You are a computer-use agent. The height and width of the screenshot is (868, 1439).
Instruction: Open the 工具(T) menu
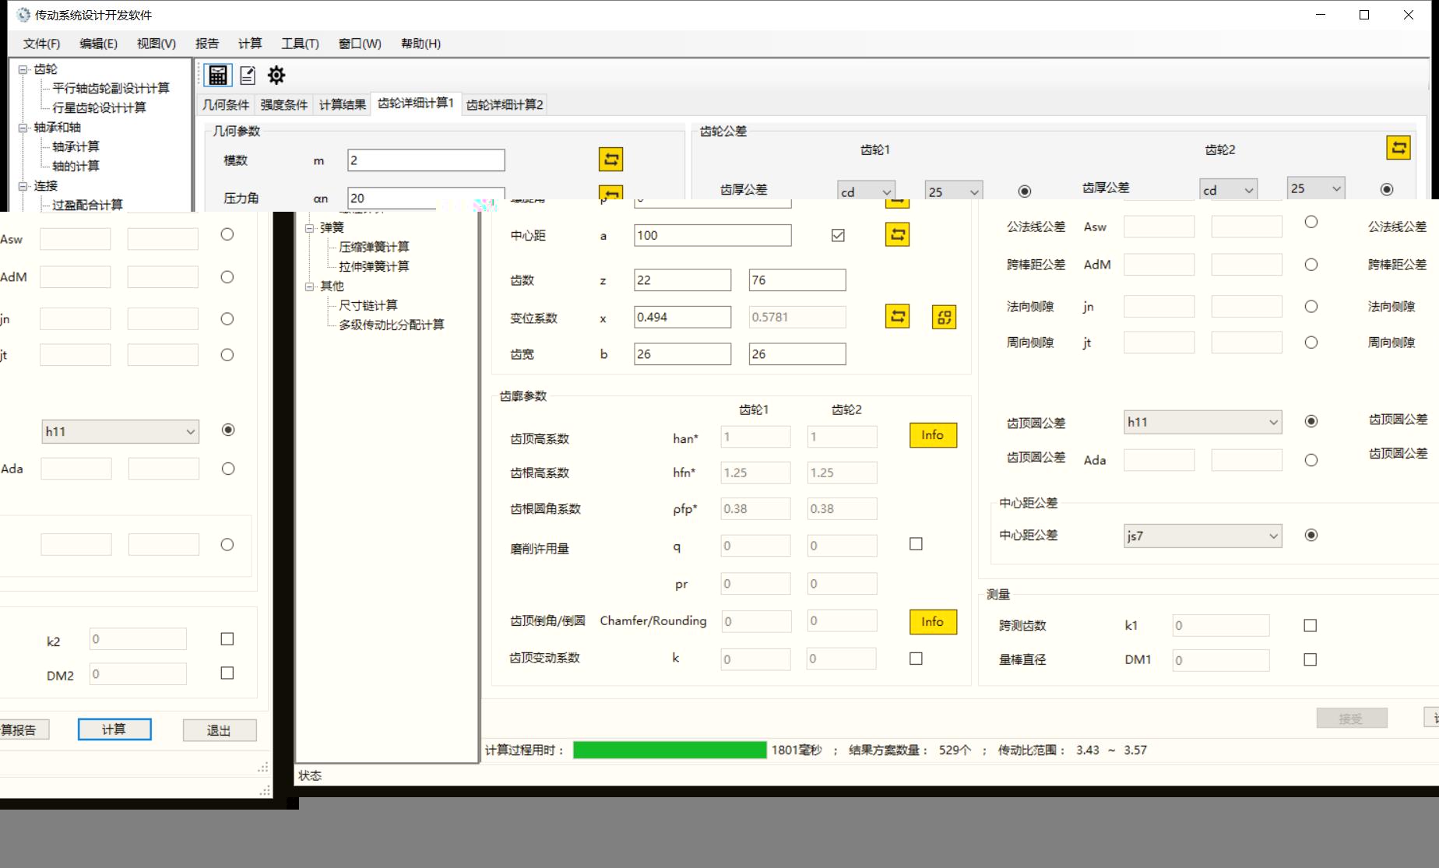[300, 44]
